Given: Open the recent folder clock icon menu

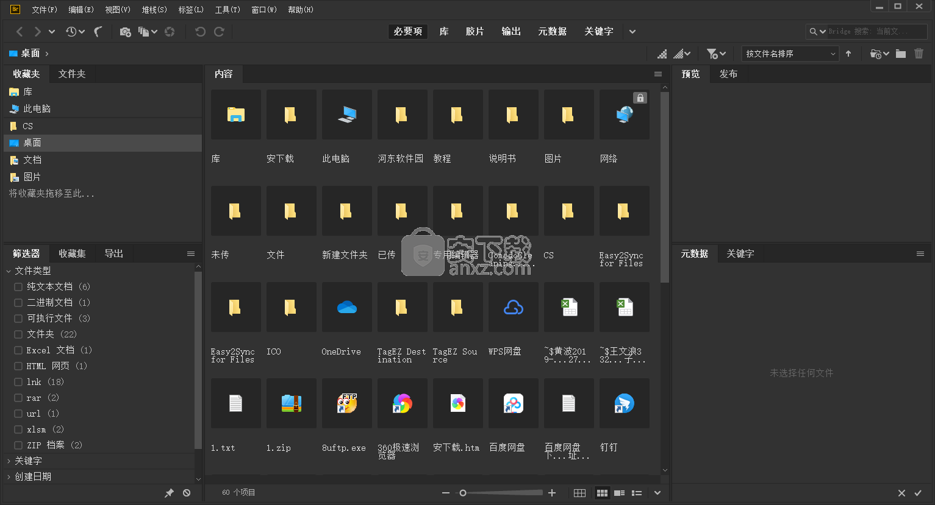Looking at the screenshot, I should (879, 54).
